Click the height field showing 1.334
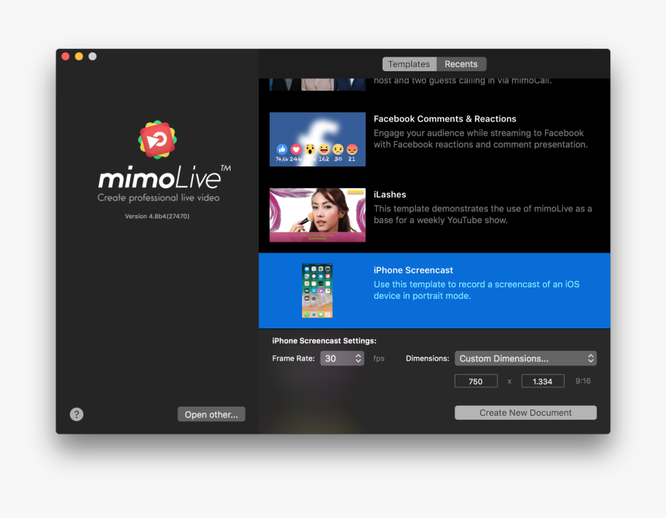 click(x=542, y=380)
